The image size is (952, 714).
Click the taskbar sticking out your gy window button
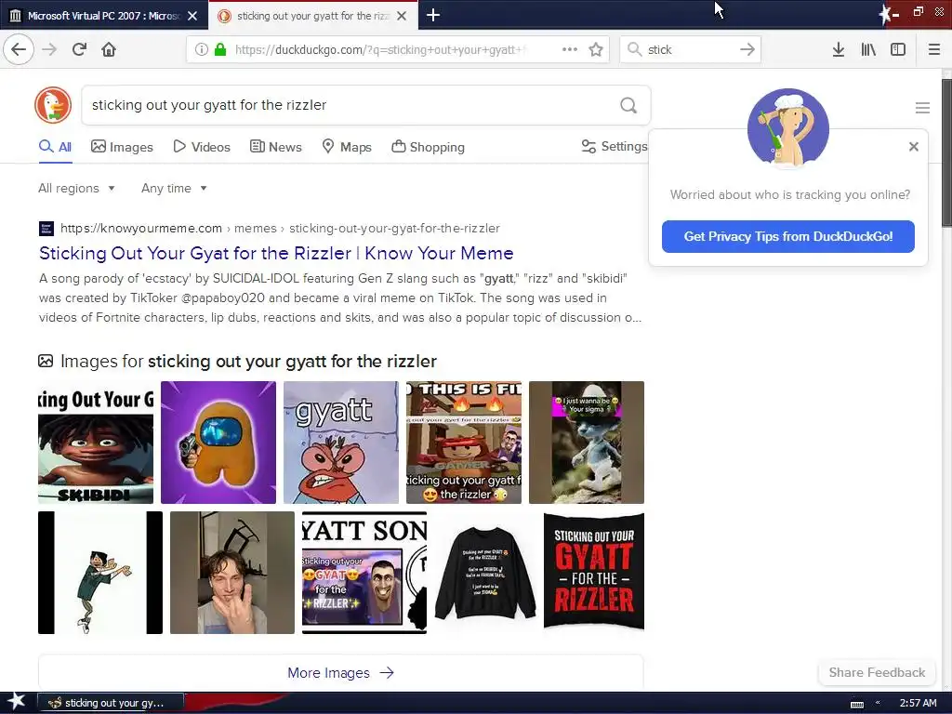click(x=111, y=703)
